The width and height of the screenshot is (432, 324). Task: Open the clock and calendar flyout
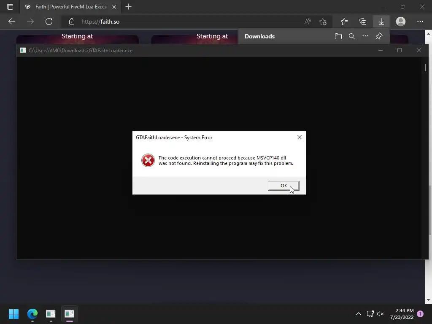tap(402, 314)
